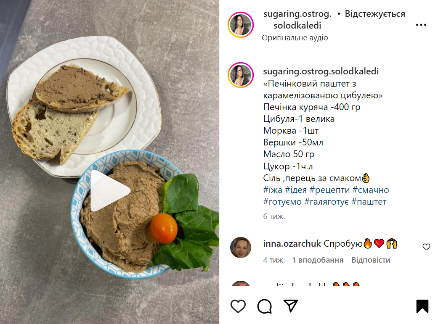
Task: Open the header profile picture story
Action: pos(241,25)
